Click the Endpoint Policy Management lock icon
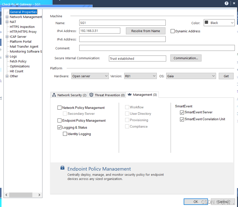 (62, 168)
